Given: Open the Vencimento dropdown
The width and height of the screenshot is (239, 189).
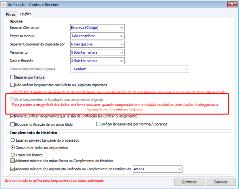Looking at the screenshot, I should pos(97,53).
